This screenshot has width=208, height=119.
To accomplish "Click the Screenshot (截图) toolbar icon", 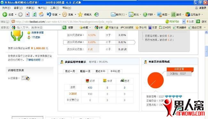I will 159,14.
